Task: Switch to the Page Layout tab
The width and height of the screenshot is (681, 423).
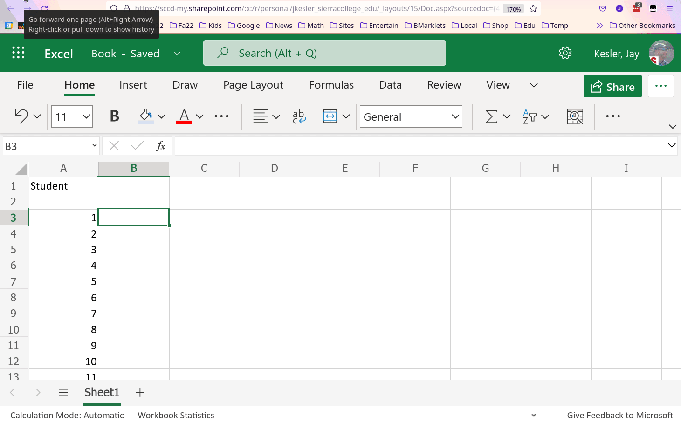Action: point(253,85)
